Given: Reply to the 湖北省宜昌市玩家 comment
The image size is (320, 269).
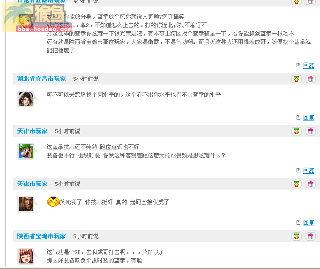Looking at the screenshot, I should point(308,118).
